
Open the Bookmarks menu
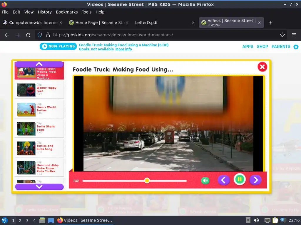click(67, 12)
